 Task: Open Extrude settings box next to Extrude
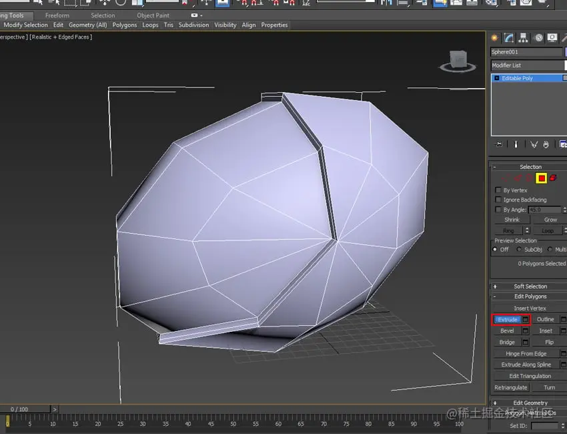click(x=525, y=320)
